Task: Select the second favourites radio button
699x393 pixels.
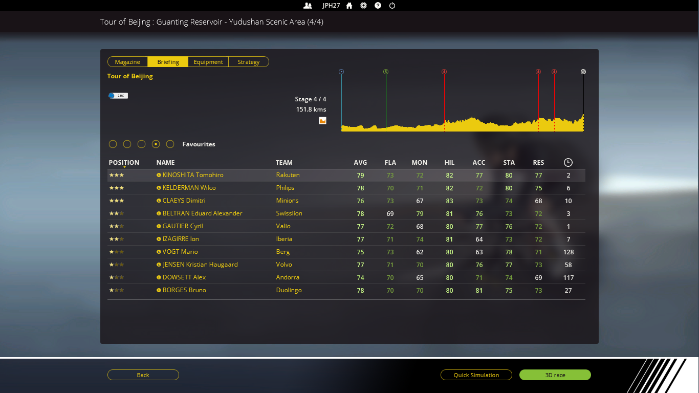Action: click(x=127, y=144)
